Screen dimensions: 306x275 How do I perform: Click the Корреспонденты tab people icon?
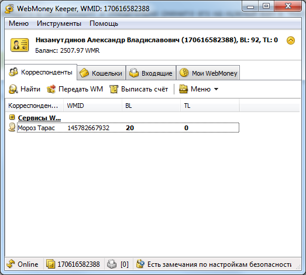click(x=13, y=72)
